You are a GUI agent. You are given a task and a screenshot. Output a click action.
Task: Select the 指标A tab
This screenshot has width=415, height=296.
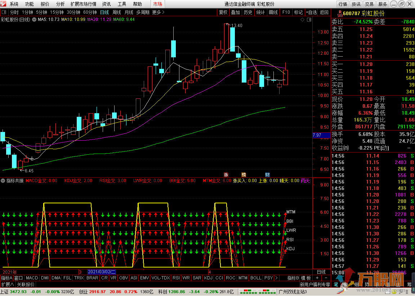pyautogui.click(x=6, y=278)
